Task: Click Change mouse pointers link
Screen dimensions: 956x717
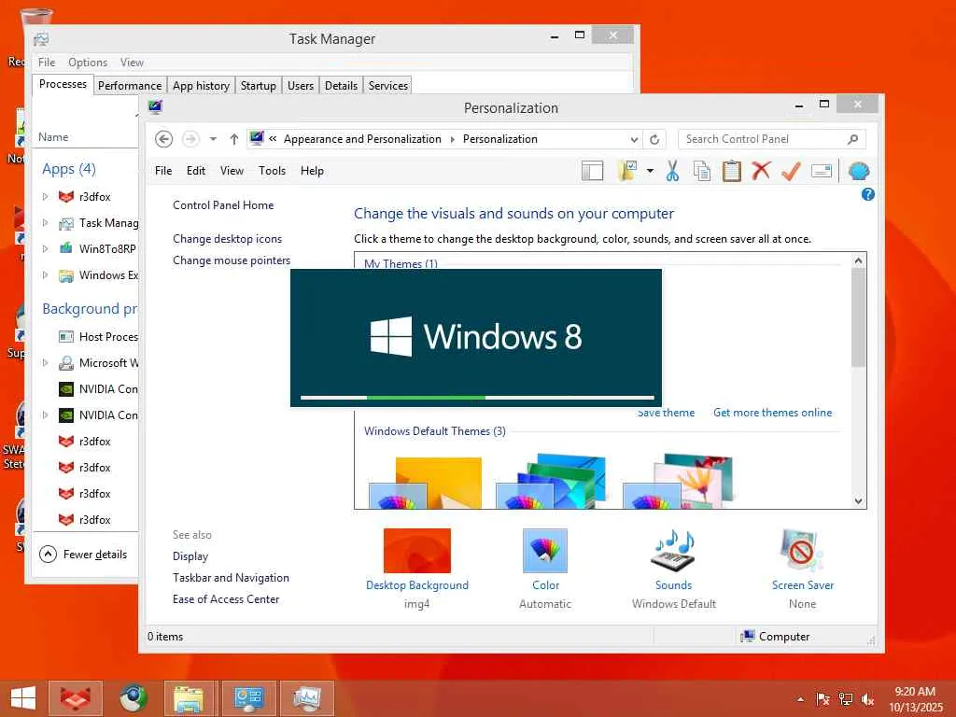Action: pyautogui.click(x=232, y=260)
